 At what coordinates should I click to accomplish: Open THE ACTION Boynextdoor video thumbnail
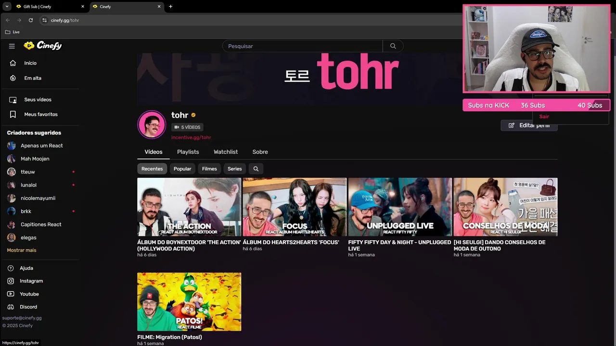point(189,207)
